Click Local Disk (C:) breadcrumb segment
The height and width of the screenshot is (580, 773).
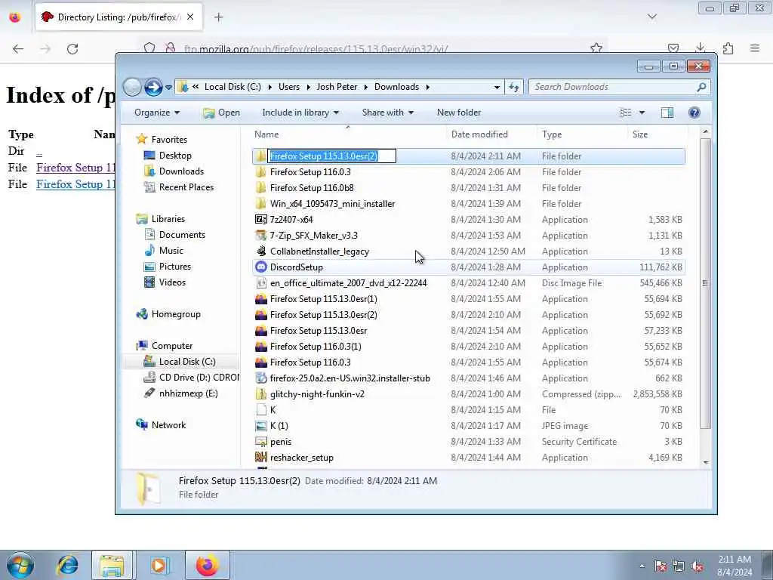233,87
